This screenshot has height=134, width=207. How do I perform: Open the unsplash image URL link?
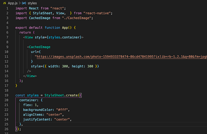[122, 57]
